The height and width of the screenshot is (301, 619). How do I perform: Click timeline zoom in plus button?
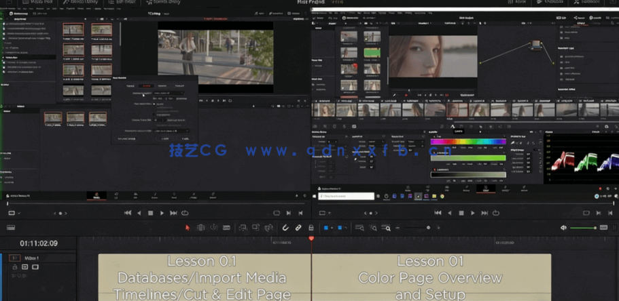point(438,228)
